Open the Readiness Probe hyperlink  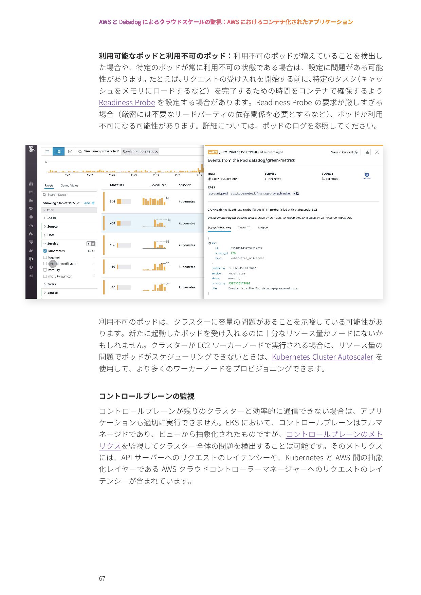[127, 102]
